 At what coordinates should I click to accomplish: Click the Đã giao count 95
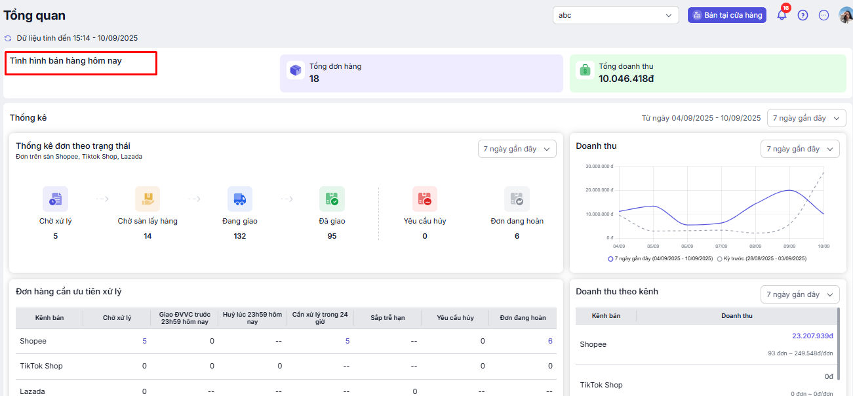click(x=332, y=236)
